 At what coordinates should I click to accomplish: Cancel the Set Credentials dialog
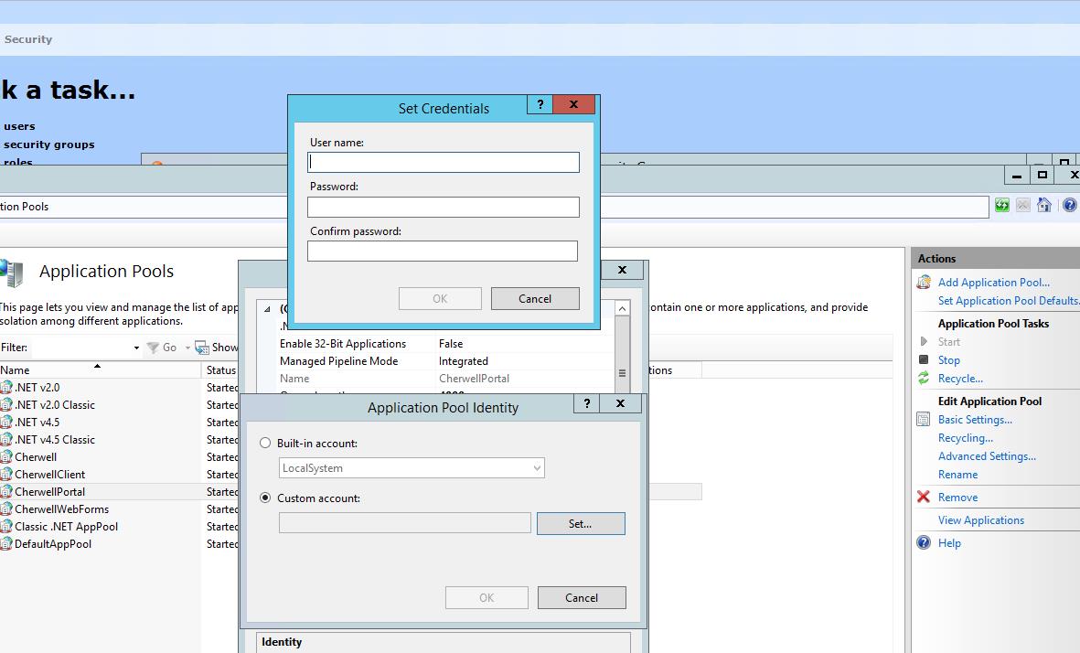(x=535, y=299)
